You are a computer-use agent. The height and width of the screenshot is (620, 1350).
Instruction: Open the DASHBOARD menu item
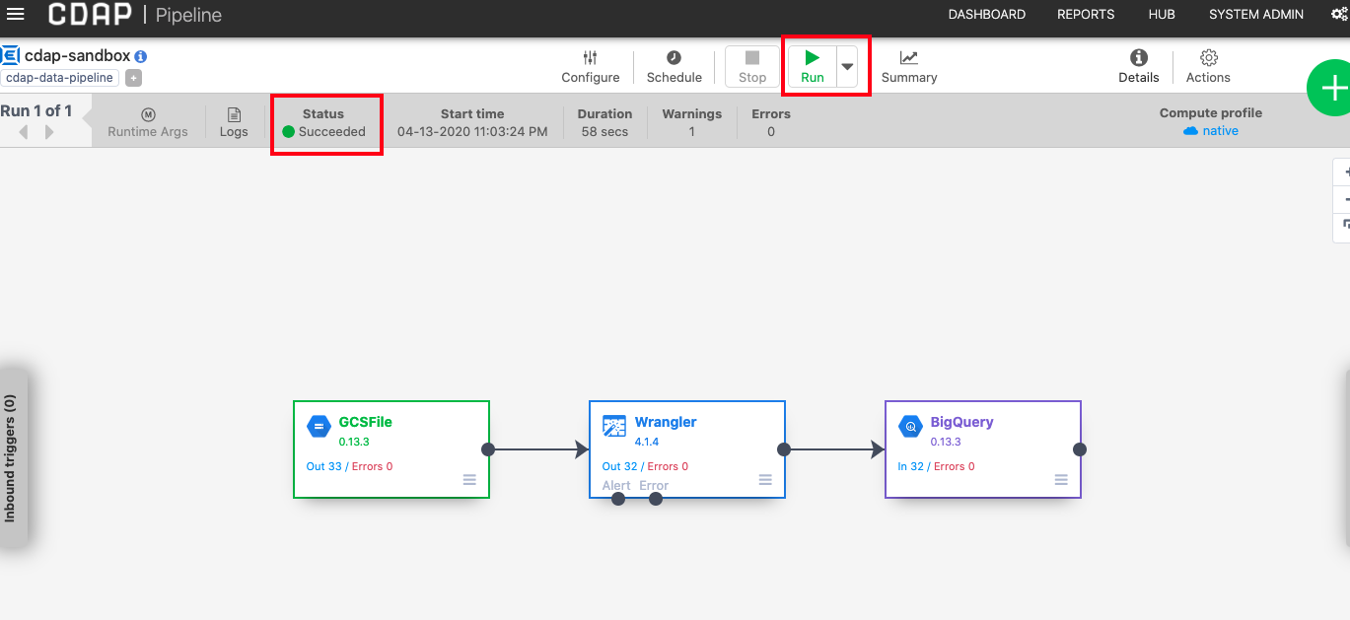click(986, 15)
